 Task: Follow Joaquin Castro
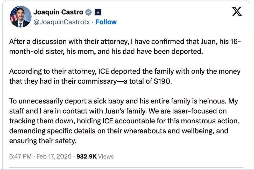click(106, 22)
